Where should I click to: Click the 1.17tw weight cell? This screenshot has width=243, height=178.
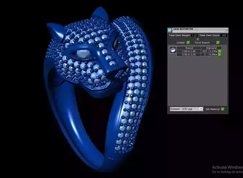(213, 51)
